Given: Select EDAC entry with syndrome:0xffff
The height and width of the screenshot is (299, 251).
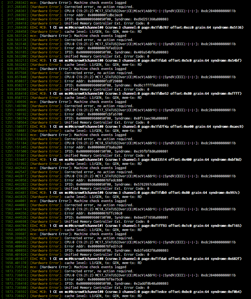Looking at the screenshot, I should [145, 94].
